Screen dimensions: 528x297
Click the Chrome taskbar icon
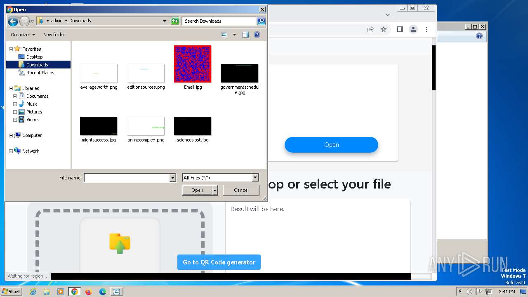click(75, 292)
